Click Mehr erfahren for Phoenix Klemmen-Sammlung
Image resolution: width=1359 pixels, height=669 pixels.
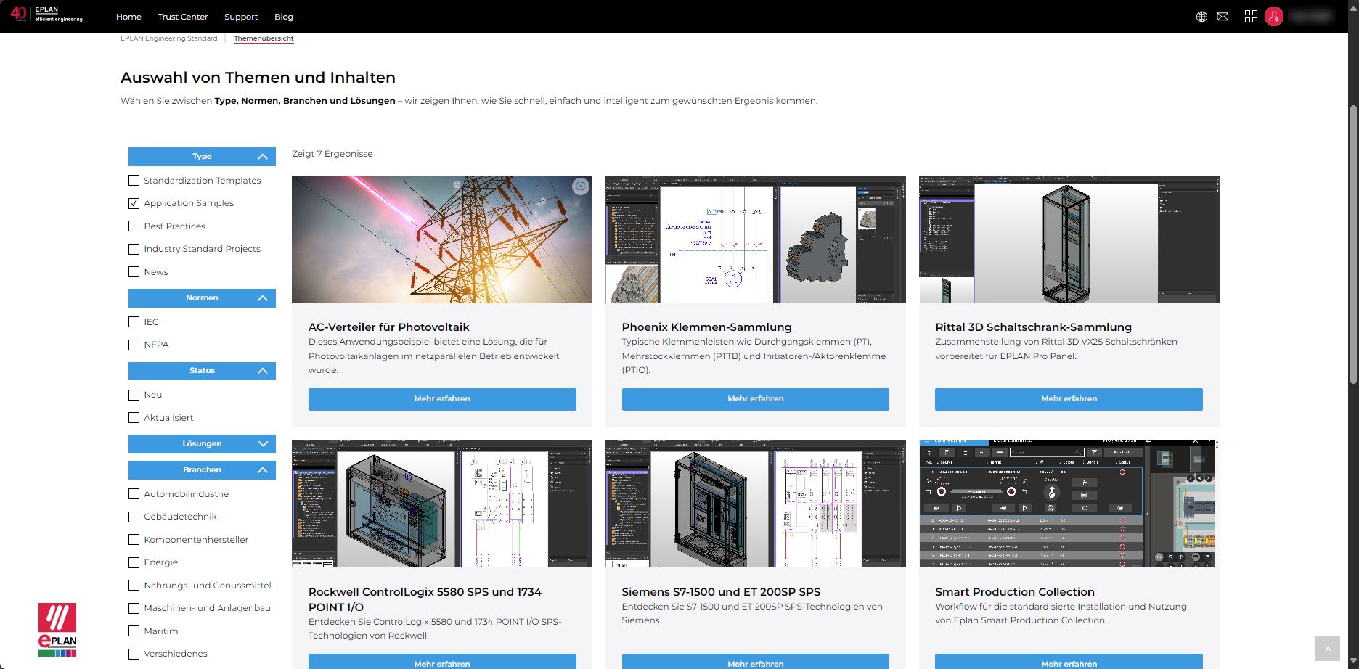coord(755,399)
